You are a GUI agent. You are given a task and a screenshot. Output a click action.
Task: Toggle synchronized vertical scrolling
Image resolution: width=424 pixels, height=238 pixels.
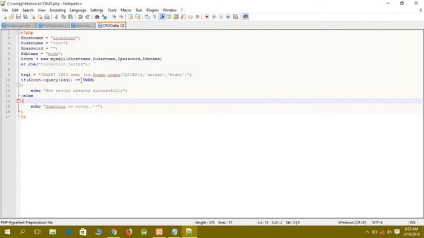coord(131,17)
